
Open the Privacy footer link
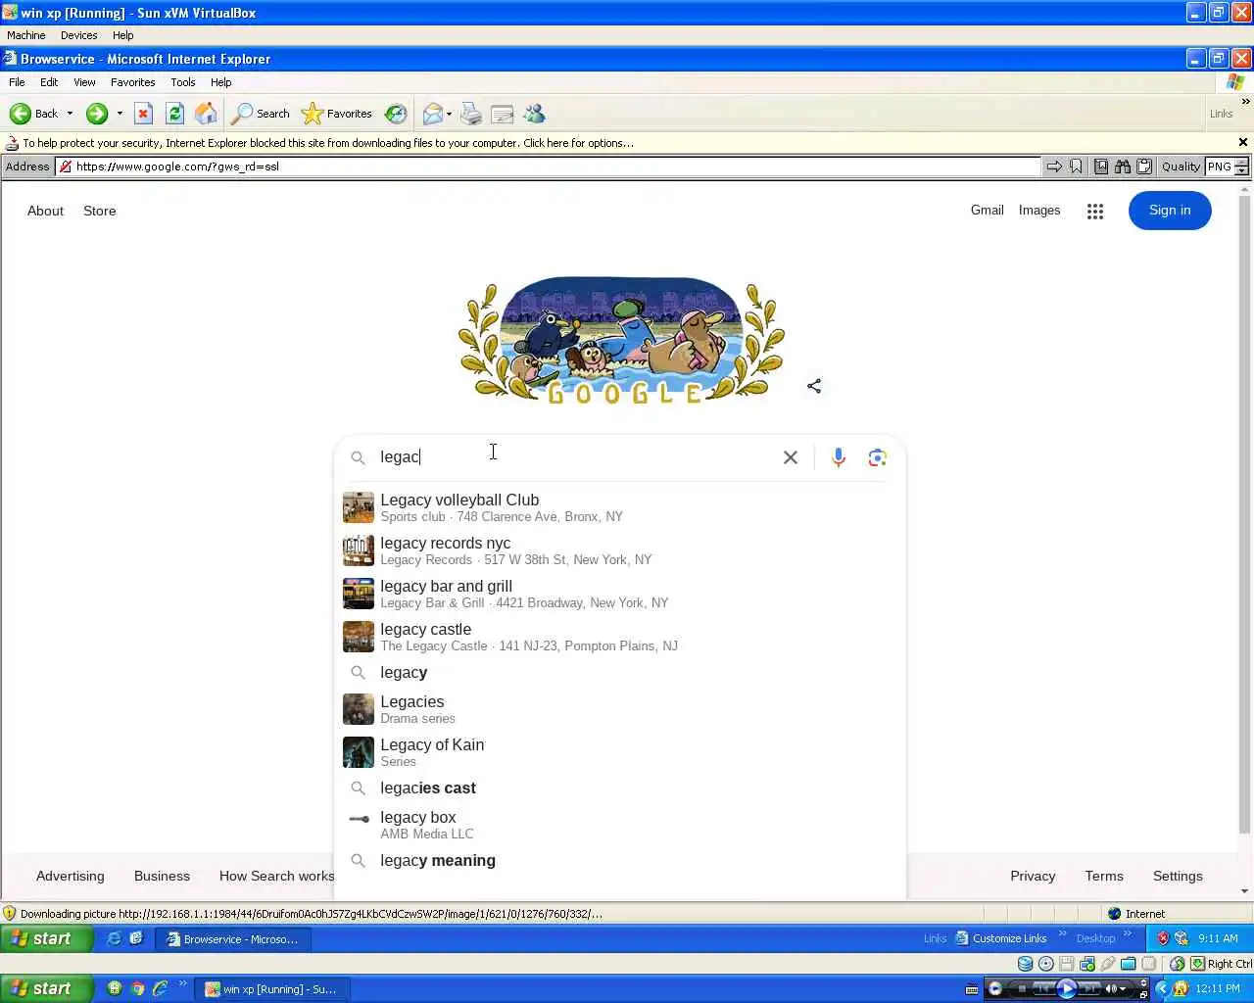[x=1033, y=876]
